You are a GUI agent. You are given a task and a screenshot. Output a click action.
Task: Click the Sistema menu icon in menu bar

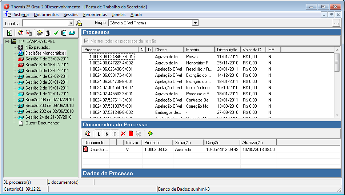coord(9,14)
